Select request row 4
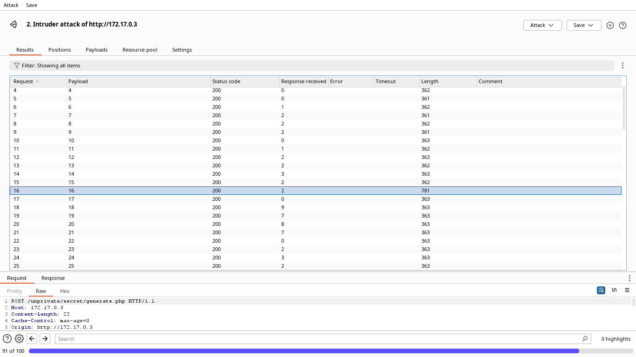Image resolution: width=636 pixels, height=357 pixels. 316,90
